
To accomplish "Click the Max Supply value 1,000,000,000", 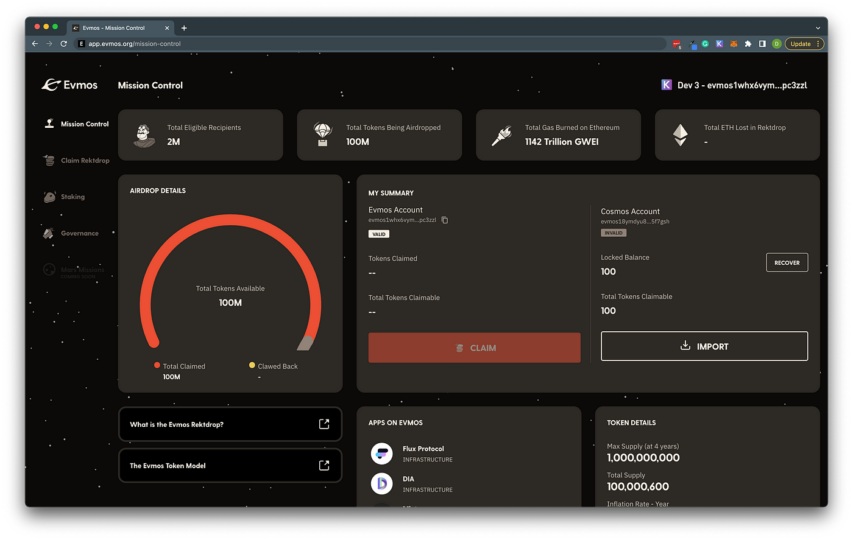I will pyautogui.click(x=643, y=458).
